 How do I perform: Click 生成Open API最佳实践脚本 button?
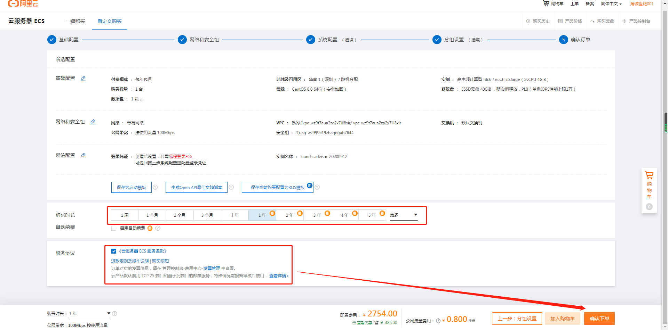pyautogui.click(x=197, y=187)
